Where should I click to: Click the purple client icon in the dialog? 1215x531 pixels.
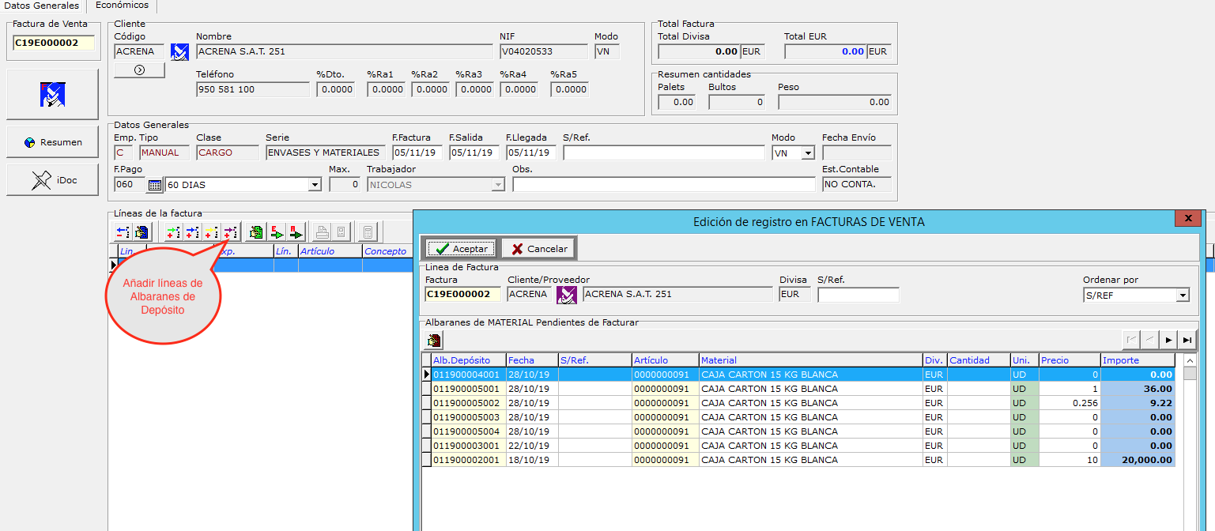tap(566, 295)
